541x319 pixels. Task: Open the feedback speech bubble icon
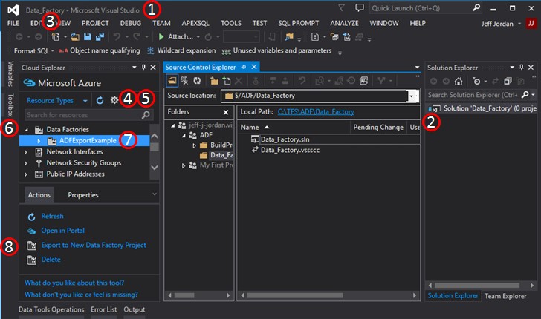[360, 7]
